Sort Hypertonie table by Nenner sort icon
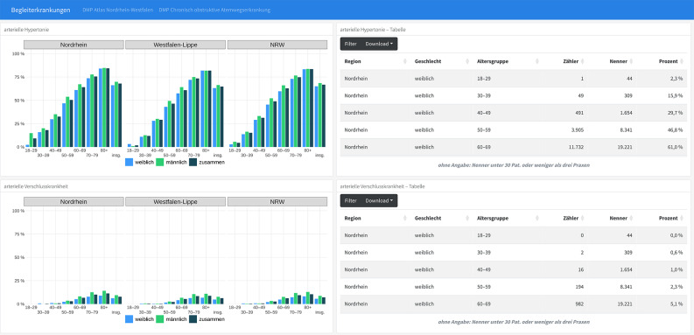694x335 pixels. [631, 61]
